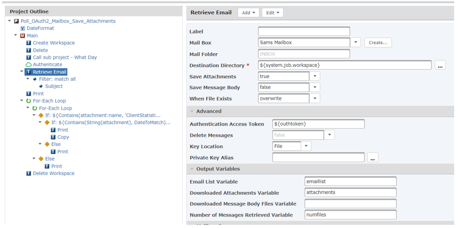Select the Authenticate cloud icon
Screen dimensions: 458x228
click(29, 64)
